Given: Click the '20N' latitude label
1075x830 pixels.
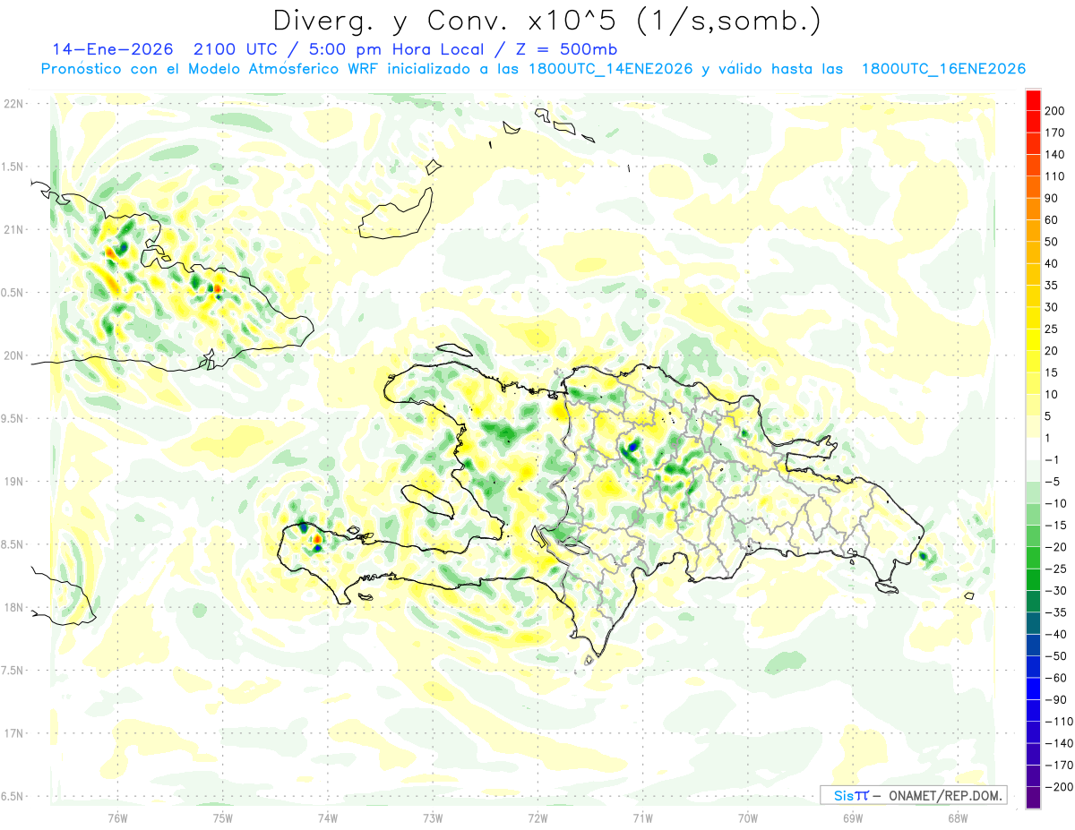Looking at the screenshot, I should (x=13, y=355).
